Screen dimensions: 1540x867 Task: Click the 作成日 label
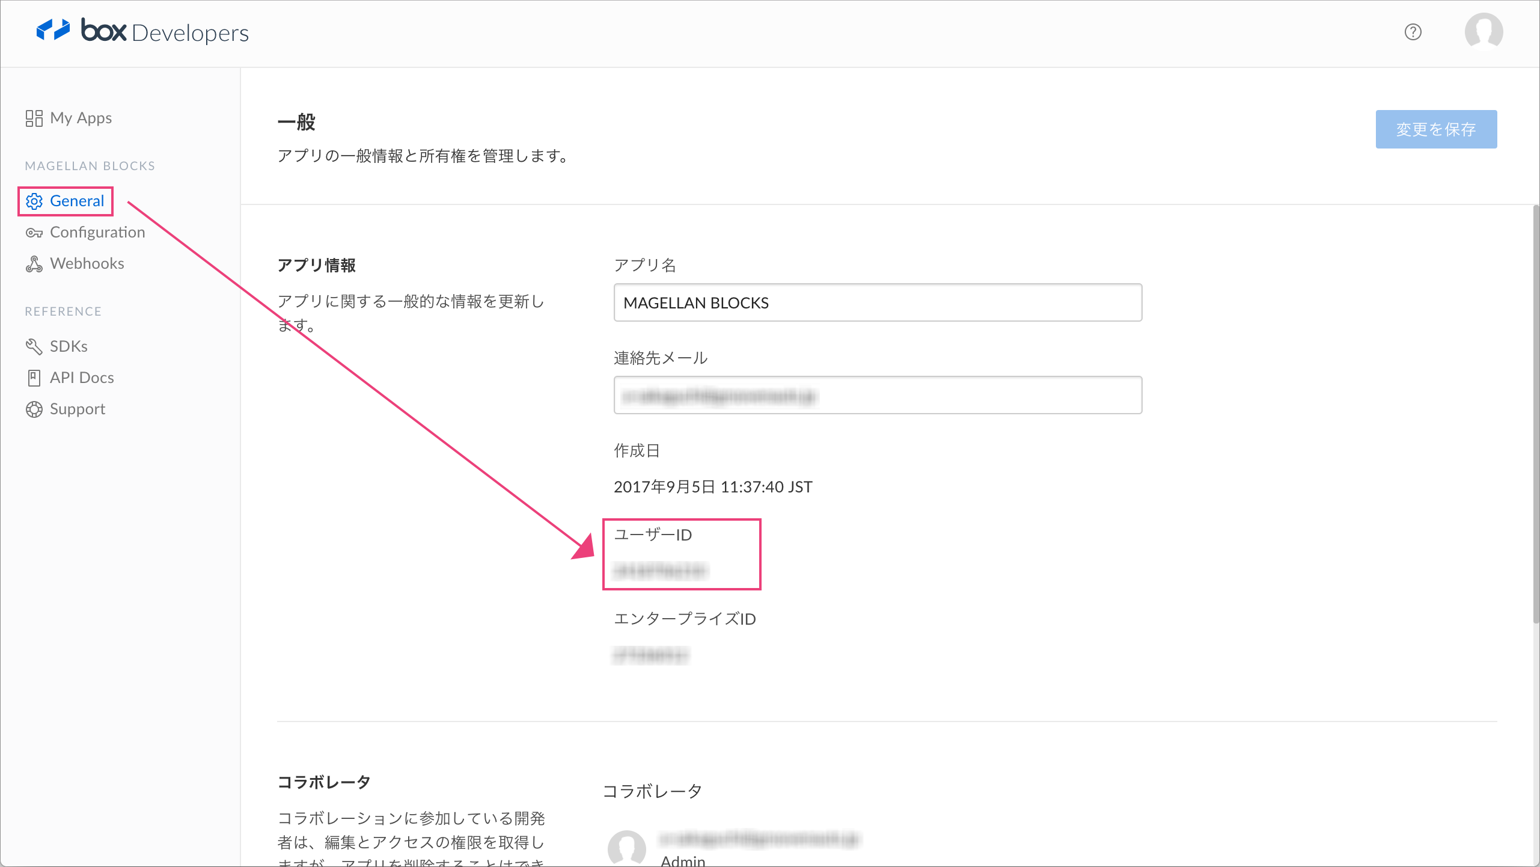tap(637, 450)
